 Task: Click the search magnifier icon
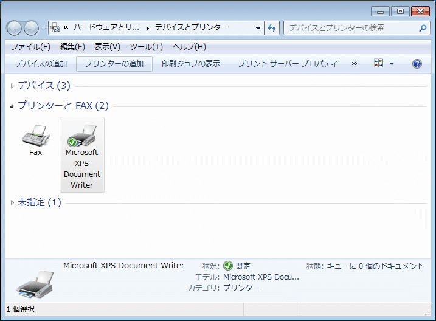pyautogui.click(x=423, y=28)
